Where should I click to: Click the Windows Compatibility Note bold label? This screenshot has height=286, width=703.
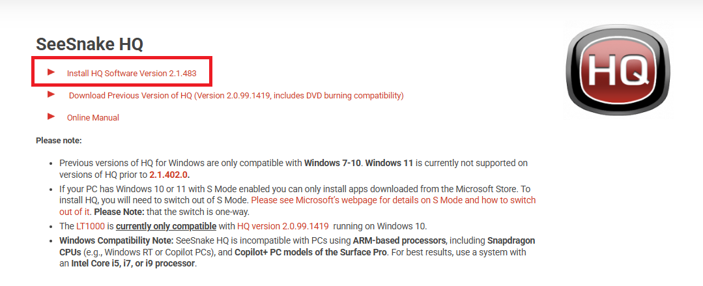click(x=113, y=241)
